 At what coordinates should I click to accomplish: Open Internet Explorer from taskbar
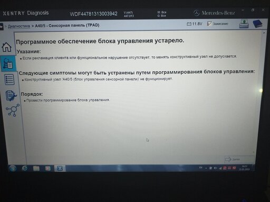tap(25, 168)
